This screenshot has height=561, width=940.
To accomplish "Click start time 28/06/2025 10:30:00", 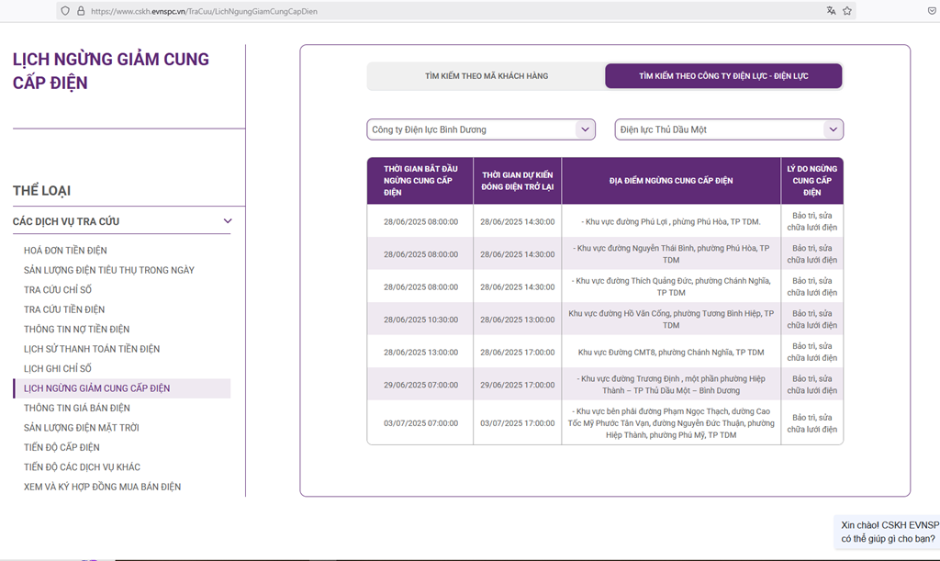I will [420, 320].
